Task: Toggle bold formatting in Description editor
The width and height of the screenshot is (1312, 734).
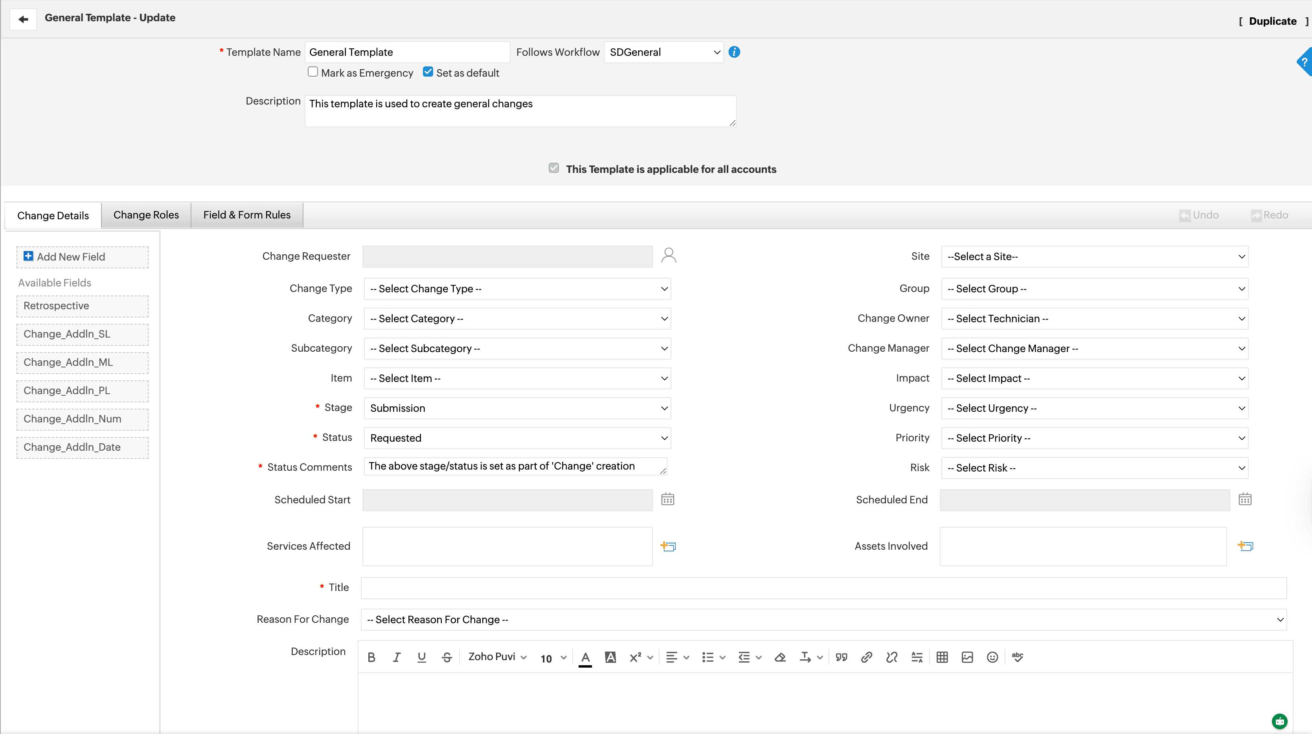Action: coord(371,657)
